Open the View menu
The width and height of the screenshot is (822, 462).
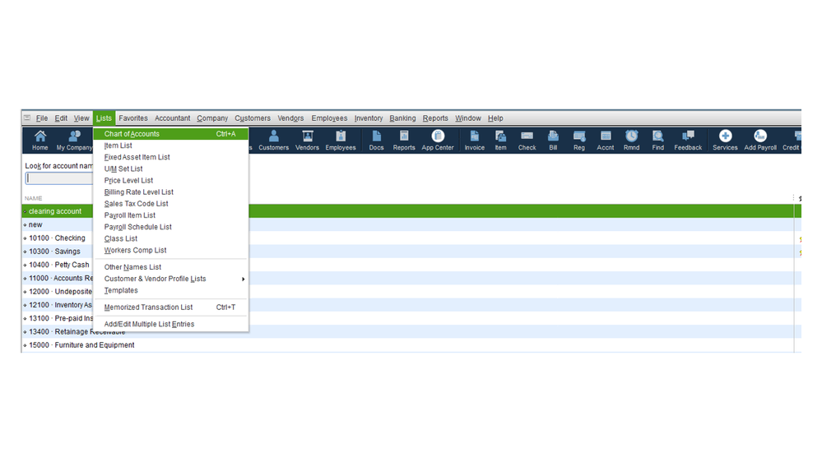point(81,118)
